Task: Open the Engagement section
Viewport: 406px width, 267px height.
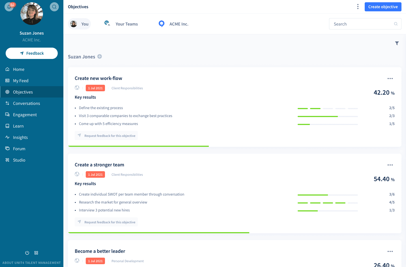Action: coord(25,115)
